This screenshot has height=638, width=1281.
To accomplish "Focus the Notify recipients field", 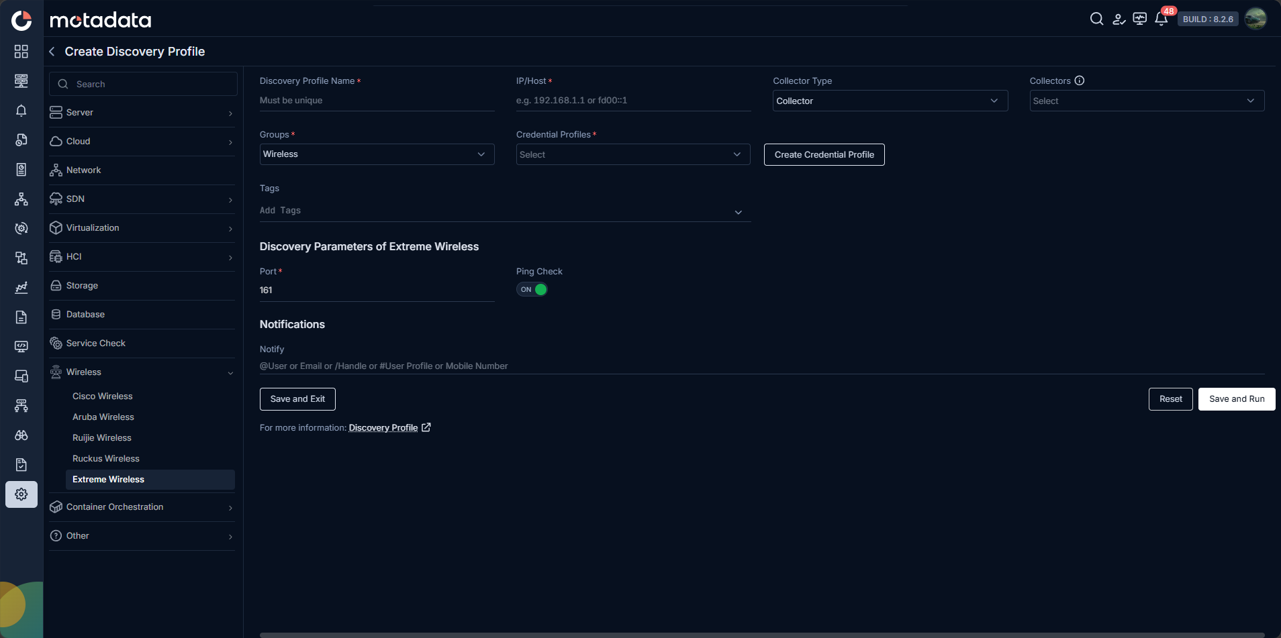I will click(x=762, y=366).
